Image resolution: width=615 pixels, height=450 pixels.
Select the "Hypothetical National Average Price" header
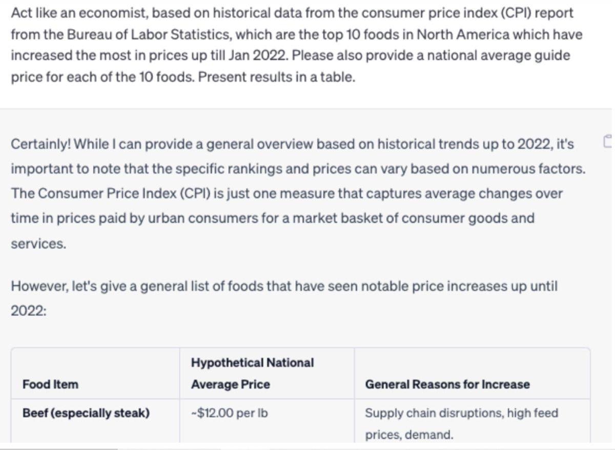[x=252, y=374]
